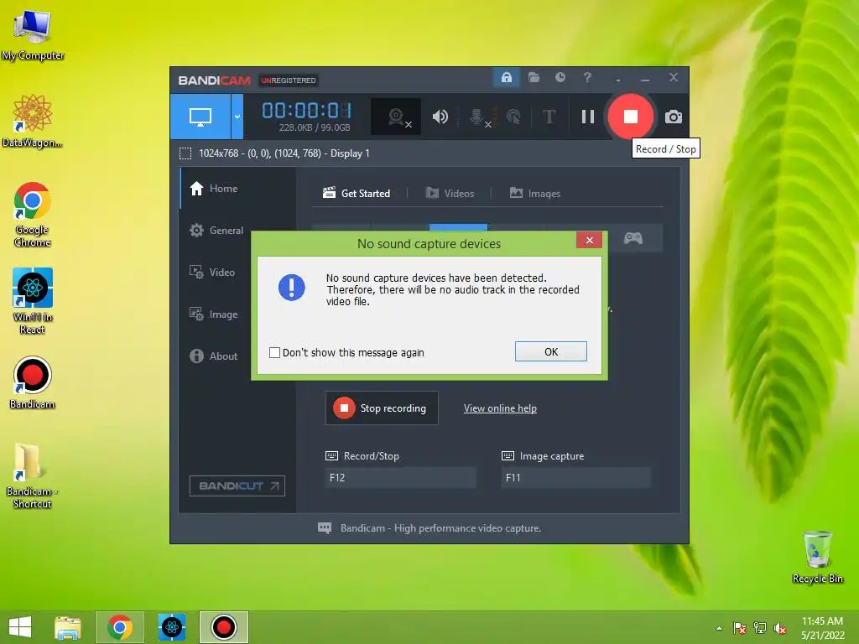Open the Win11 in React desktop shortcut
Screen dimensions: 859x644
[x=33, y=301]
